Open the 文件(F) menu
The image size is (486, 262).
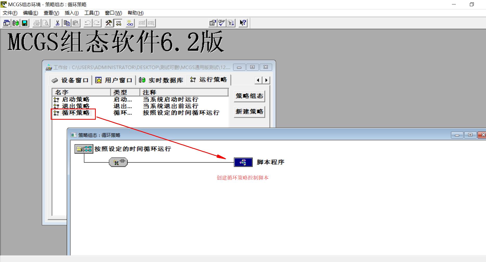tap(10, 13)
